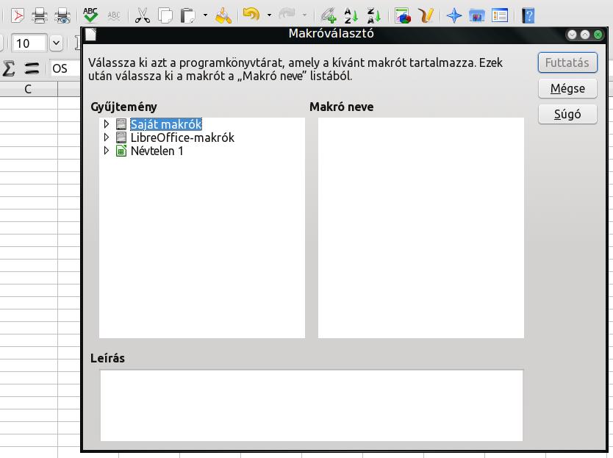Viewport: 613px width, 458px height.
Task: Click the disabled Futtatás button
Action: click(567, 62)
